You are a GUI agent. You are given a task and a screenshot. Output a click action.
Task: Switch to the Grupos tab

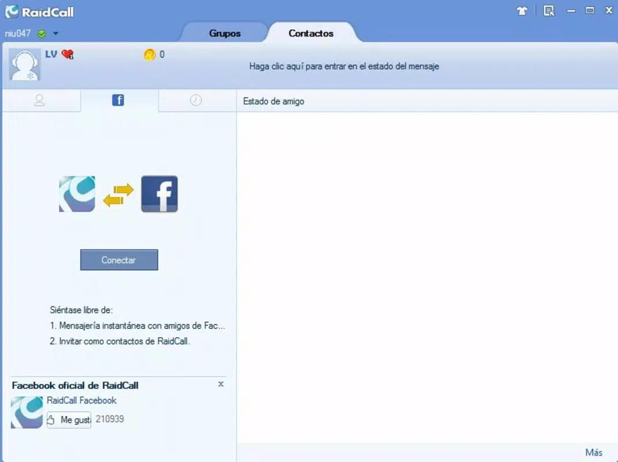(x=225, y=33)
